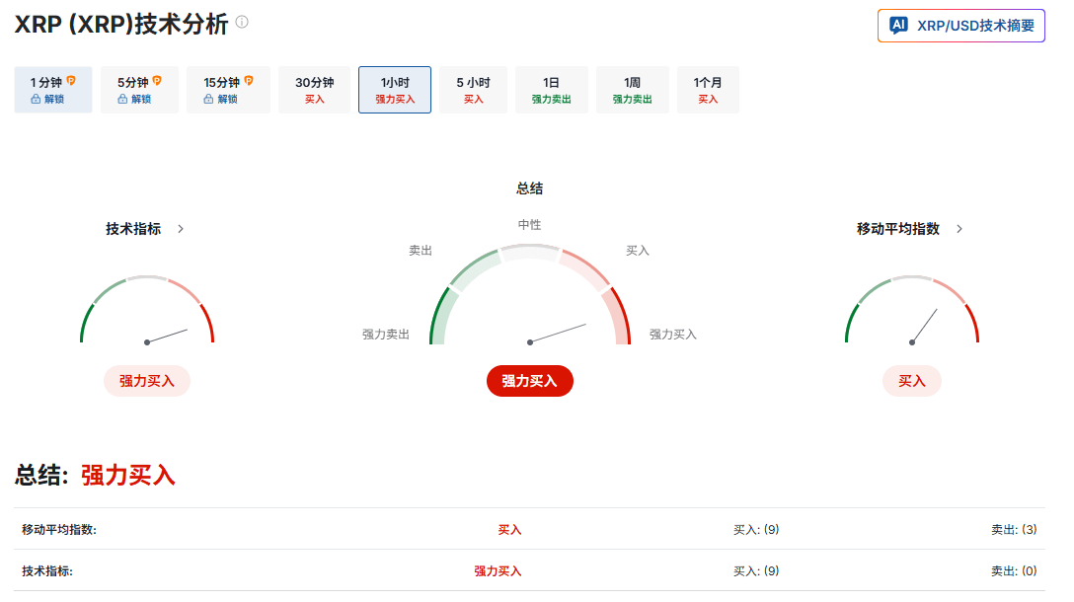
Task: Click the red 强力买入 pill under 总结 gauge
Action: tap(530, 381)
